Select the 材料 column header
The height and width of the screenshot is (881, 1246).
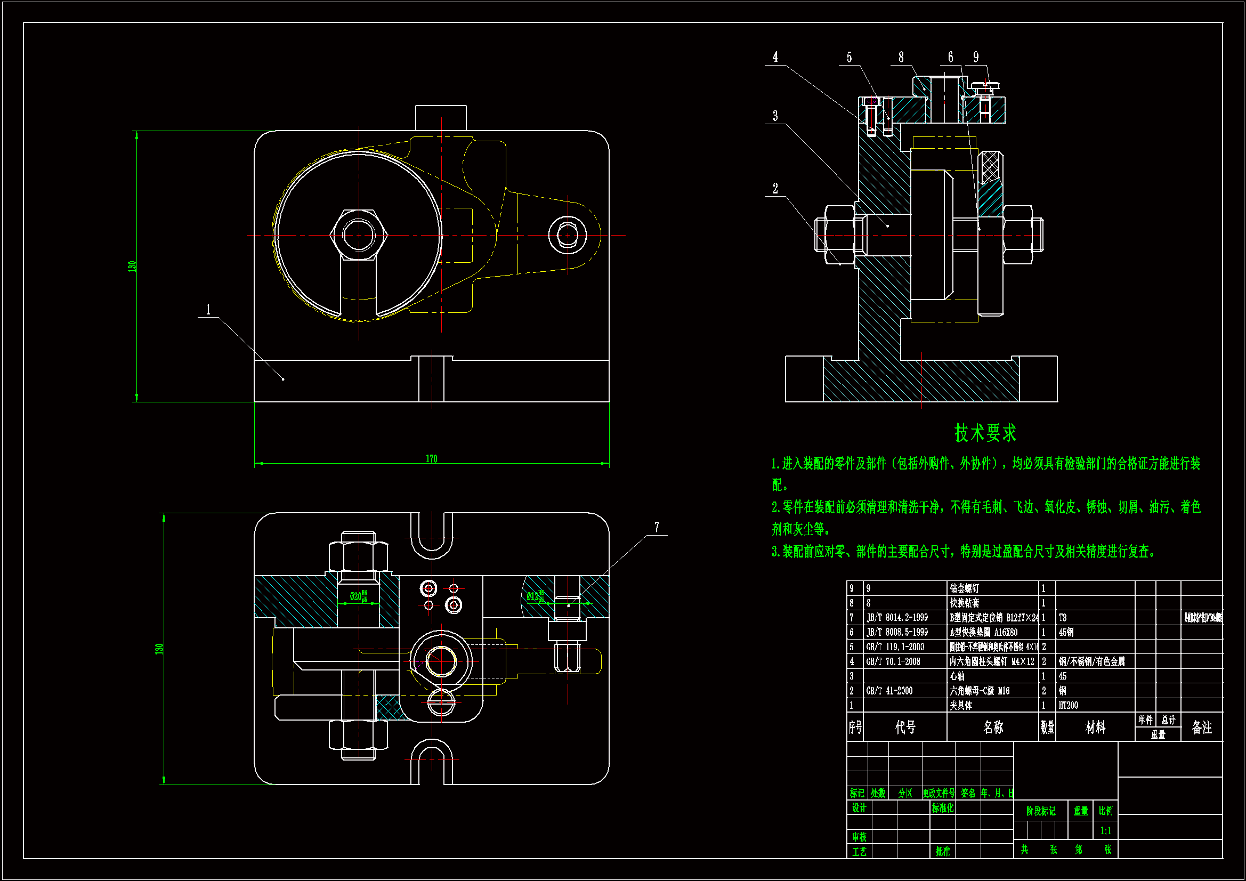click(x=1095, y=728)
